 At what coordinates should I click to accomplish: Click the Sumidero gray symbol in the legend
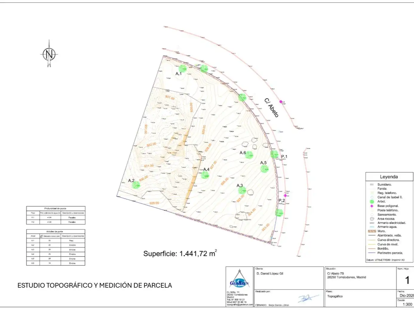pyautogui.click(x=372, y=185)
